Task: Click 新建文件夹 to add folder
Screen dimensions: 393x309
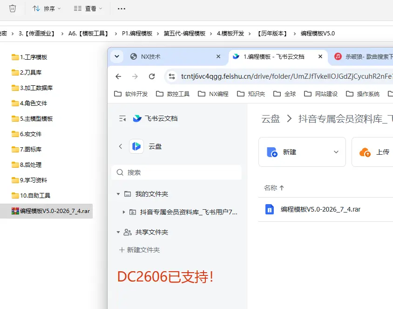Action: coord(140,250)
